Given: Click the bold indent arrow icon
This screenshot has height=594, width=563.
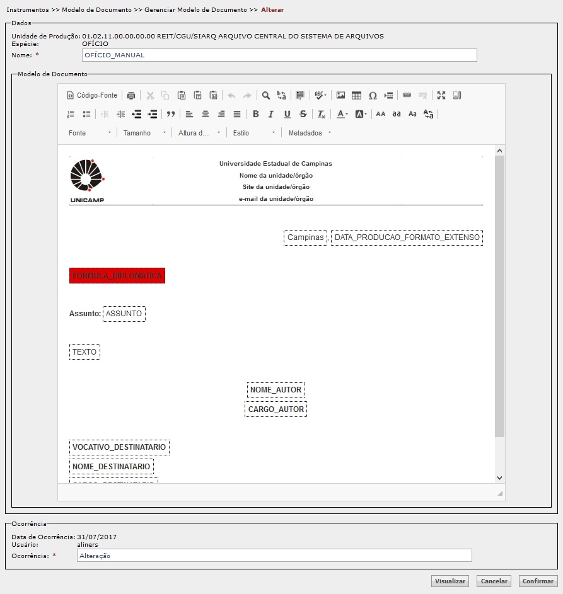Looking at the screenshot, I should point(153,114).
